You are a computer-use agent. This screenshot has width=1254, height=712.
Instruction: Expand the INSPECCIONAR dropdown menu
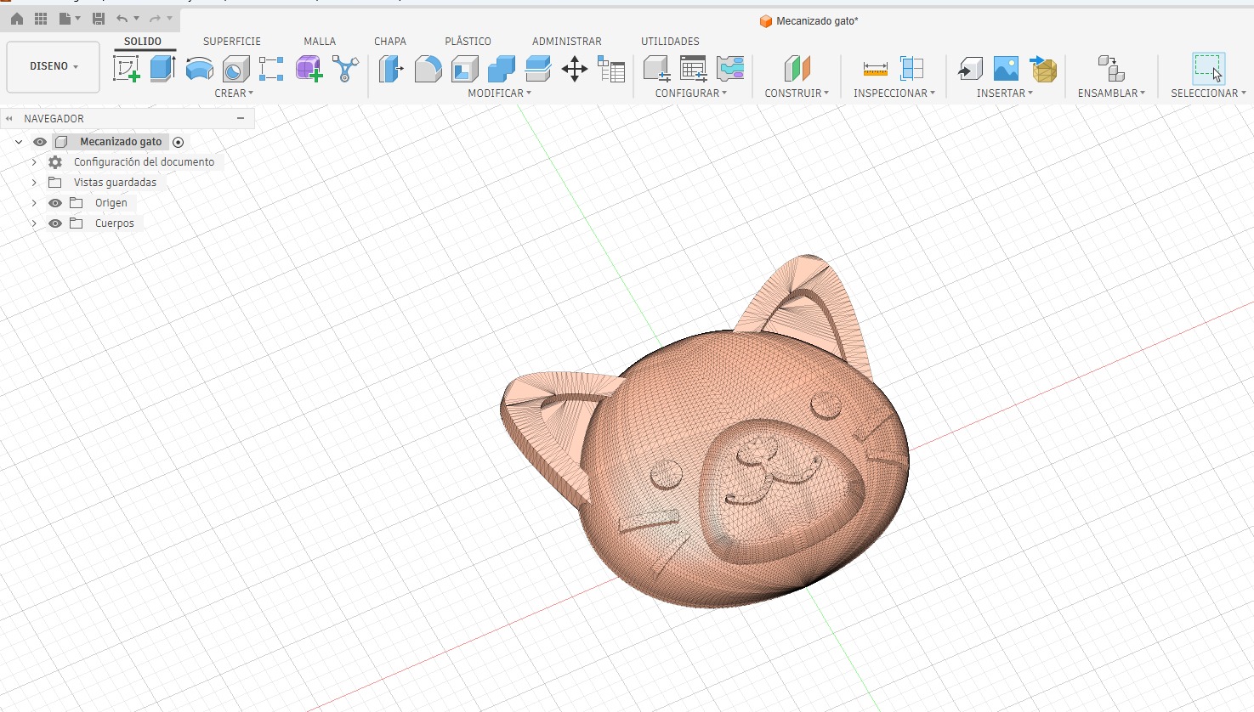(894, 93)
